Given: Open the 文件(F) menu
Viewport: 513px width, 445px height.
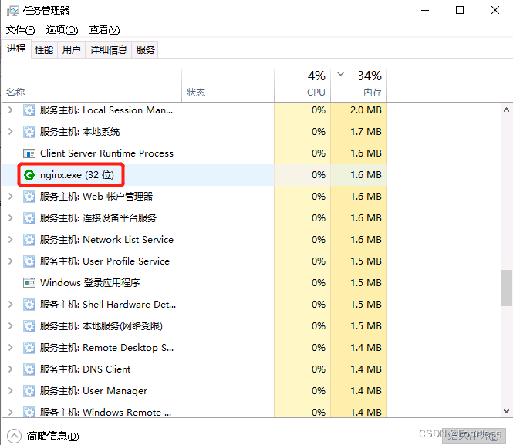Looking at the screenshot, I should pyautogui.click(x=20, y=30).
